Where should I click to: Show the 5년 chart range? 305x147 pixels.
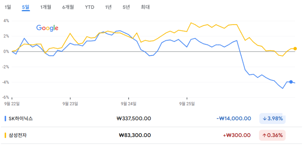(126, 7)
